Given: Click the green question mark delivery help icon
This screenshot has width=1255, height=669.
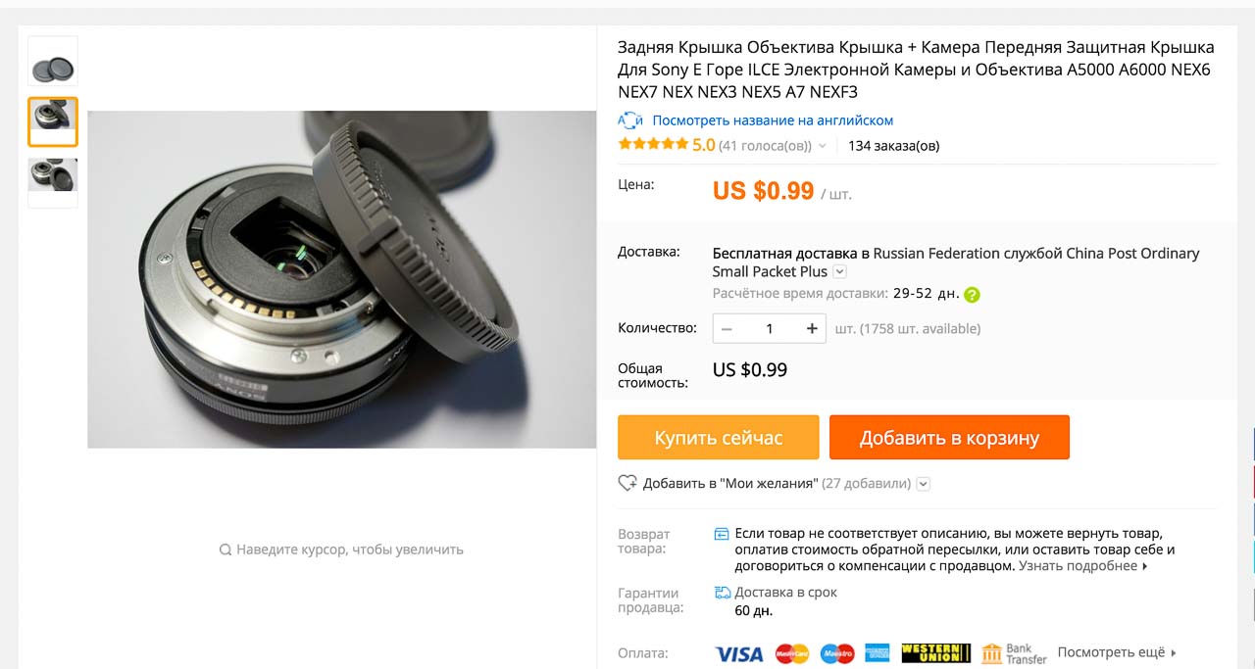Looking at the screenshot, I should [x=972, y=294].
